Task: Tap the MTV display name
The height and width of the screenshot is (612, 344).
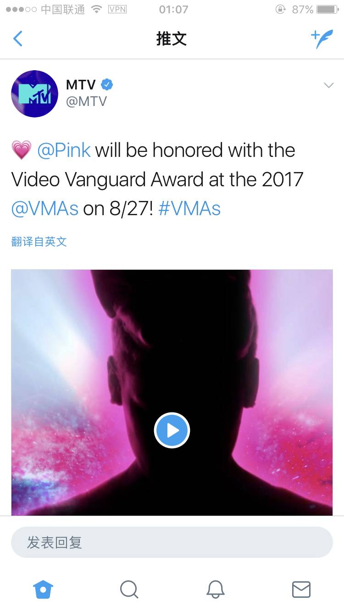Action: [x=81, y=85]
